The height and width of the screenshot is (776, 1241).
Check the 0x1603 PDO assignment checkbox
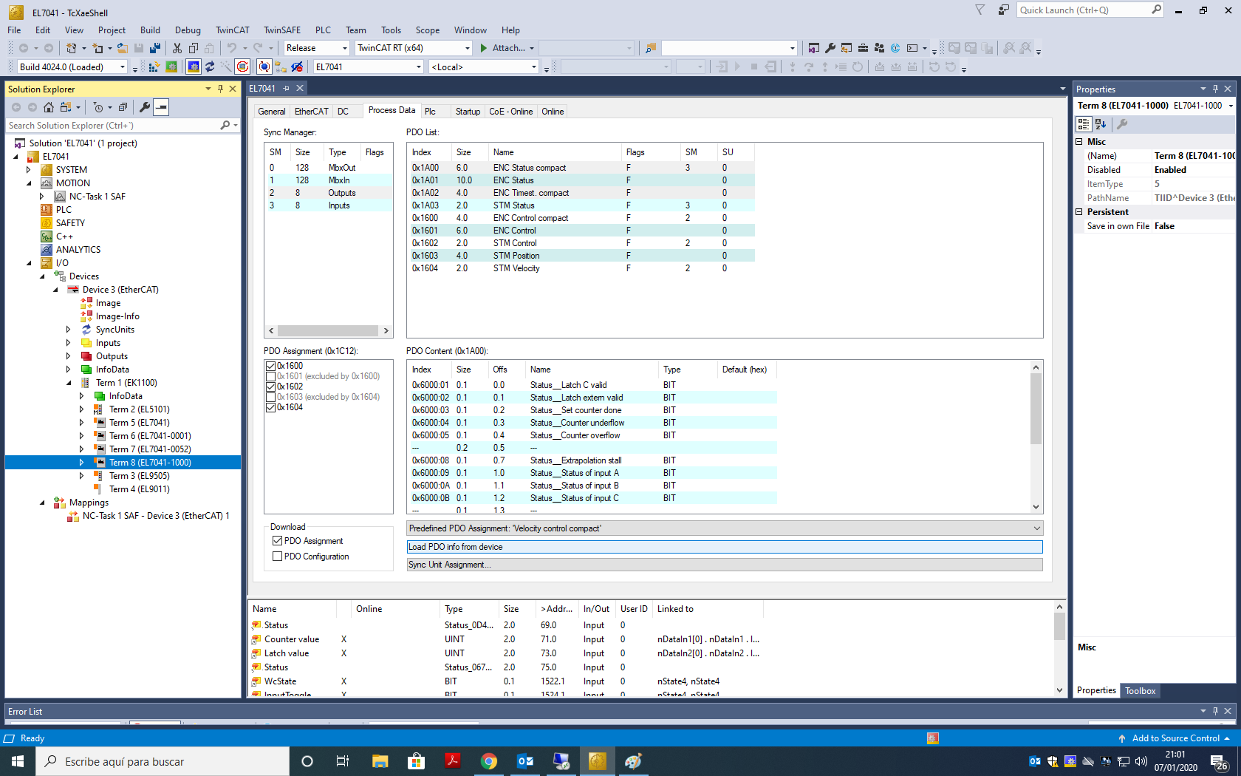[x=270, y=397]
